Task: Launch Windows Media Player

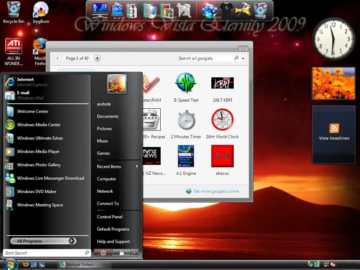Action: 47,151
